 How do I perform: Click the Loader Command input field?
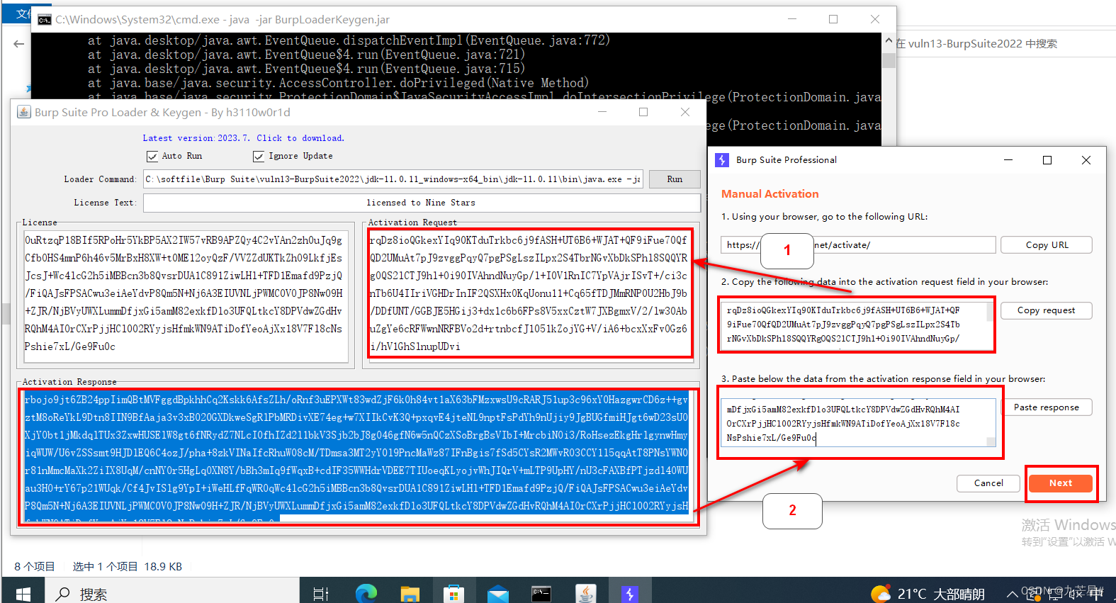393,179
